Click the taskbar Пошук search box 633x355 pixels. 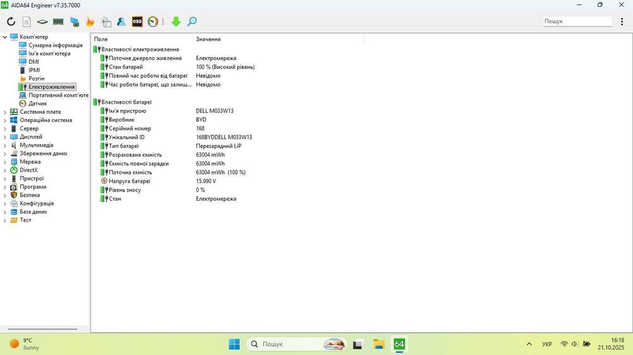tap(296, 344)
